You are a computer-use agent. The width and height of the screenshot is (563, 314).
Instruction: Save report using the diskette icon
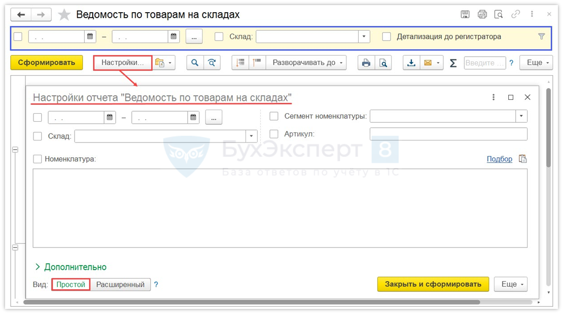coord(465,14)
